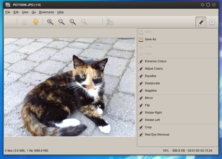Open the Adjust Colors label
The height and width of the screenshot is (159, 222).
pos(154,69)
